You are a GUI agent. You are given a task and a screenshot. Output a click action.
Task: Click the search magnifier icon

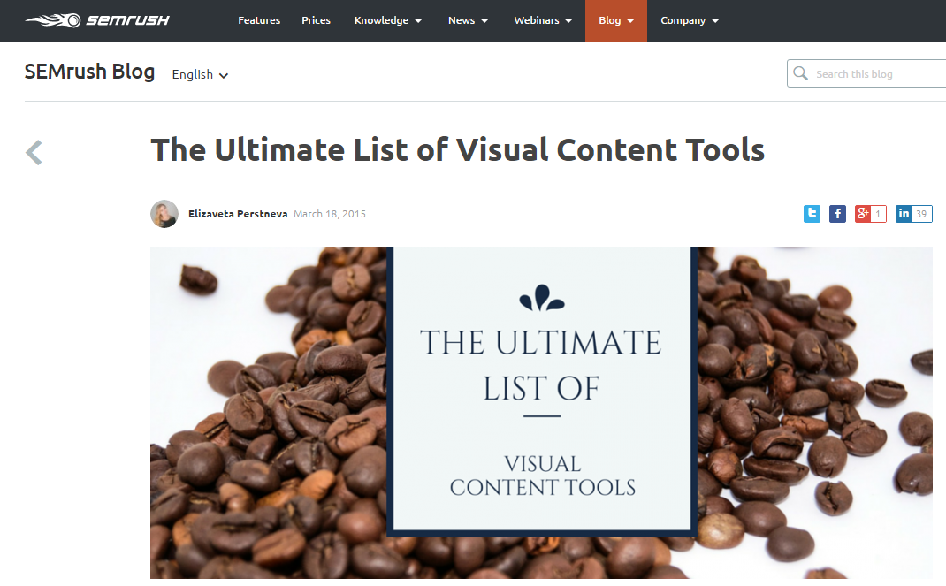tap(801, 73)
